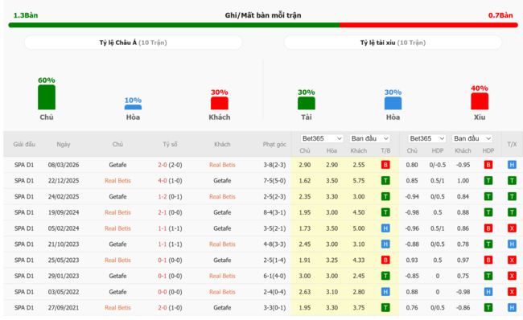Click Real Betis in 03/05/2022 row

coord(222,292)
